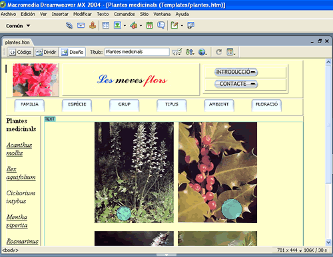Click the scrollbar up arrow
This screenshot has width=333, height=257.
(328, 62)
